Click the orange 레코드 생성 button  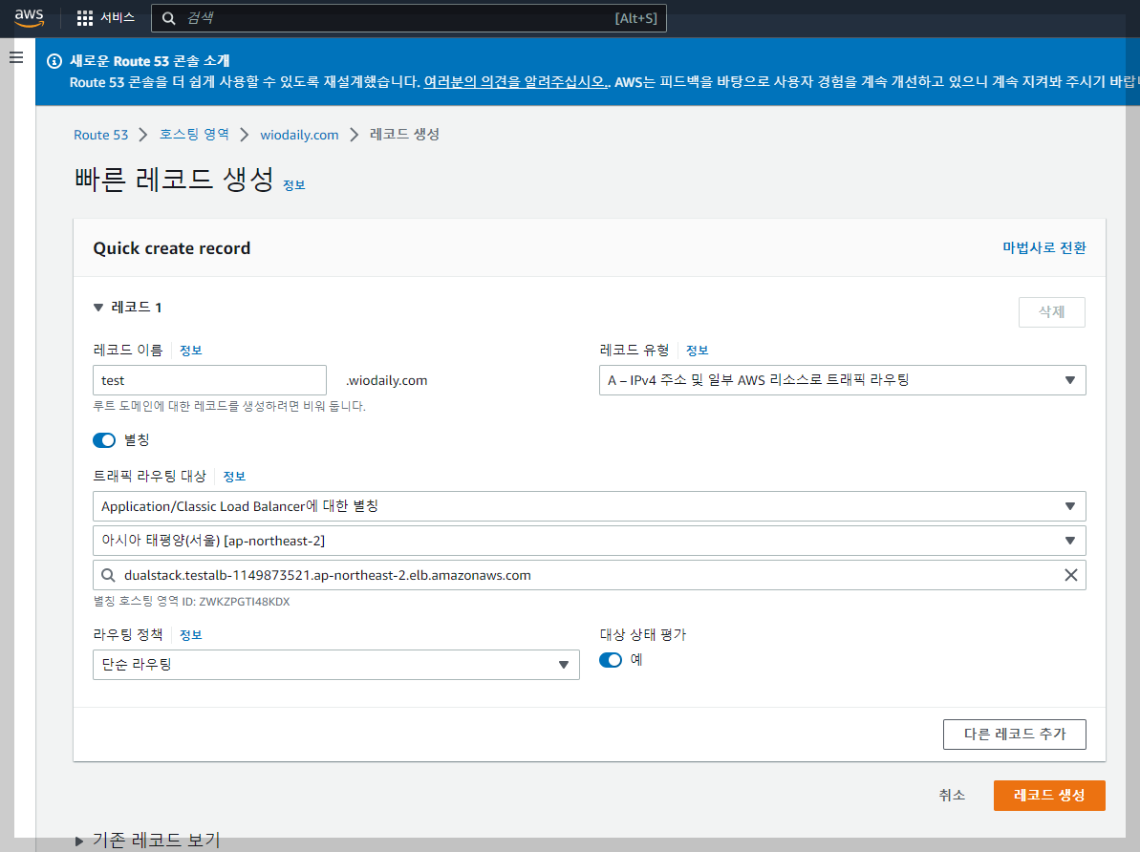click(x=1049, y=796)
